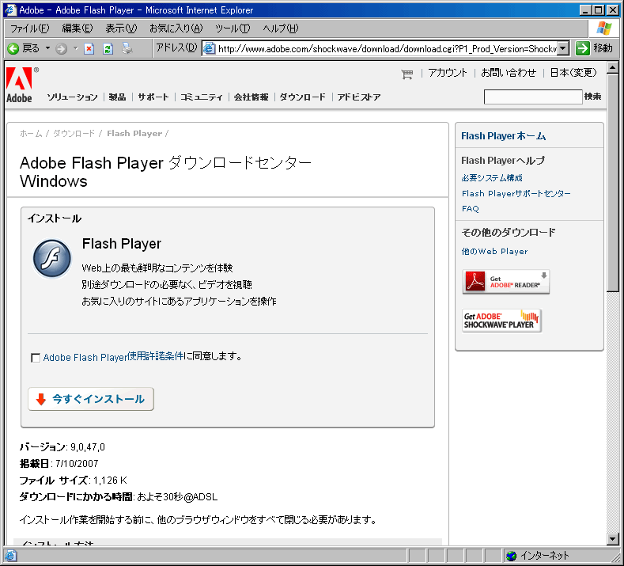Click the page icon in the address bar
624x566 pixels.
209,48
